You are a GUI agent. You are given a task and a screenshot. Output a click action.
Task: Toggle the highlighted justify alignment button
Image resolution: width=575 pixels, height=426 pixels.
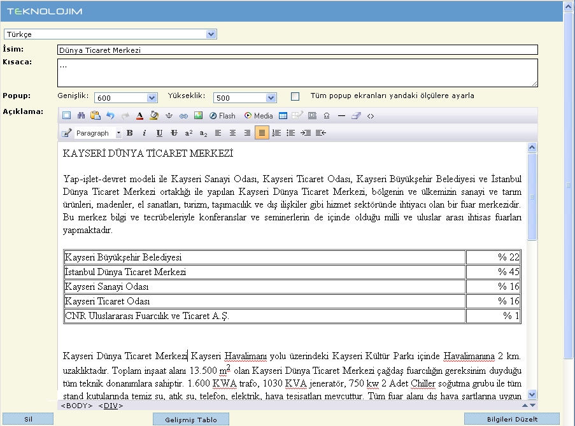coord(262,132)
